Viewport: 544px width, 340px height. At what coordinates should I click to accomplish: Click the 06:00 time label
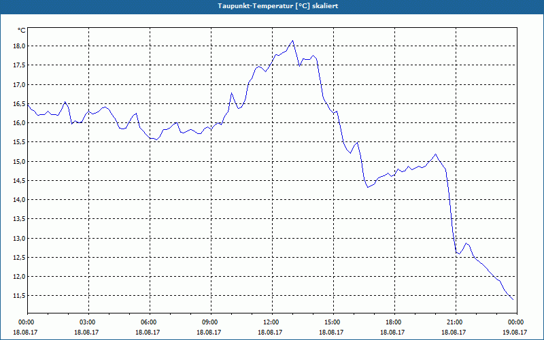tap(150, 322)
